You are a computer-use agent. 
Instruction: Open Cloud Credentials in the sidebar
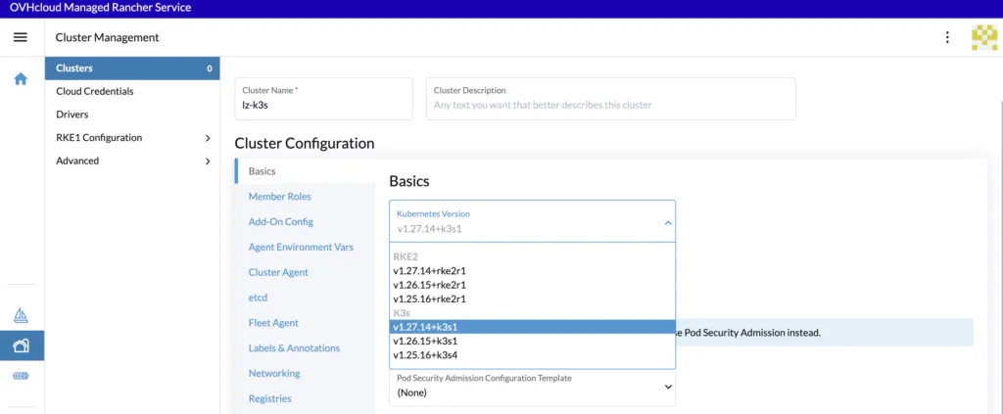click(132, 91)
